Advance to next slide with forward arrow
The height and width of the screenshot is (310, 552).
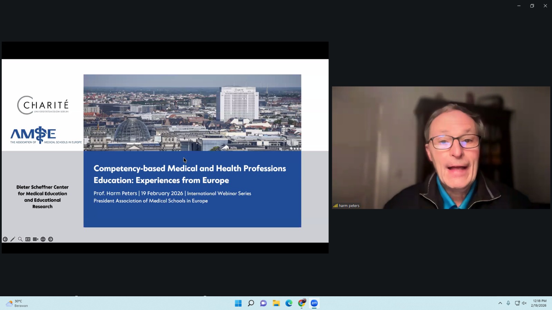(51, 239)
